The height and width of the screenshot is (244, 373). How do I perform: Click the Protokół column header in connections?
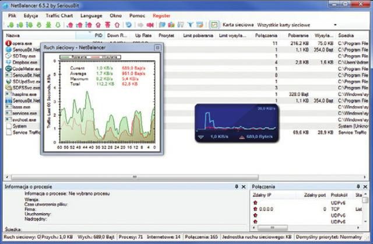(x=339, y=195)
